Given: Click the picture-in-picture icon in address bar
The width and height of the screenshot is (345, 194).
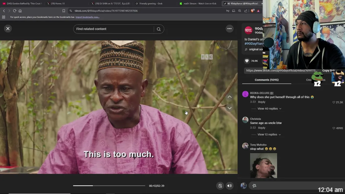Looking at the screenshot, I should tap(233, 11).
